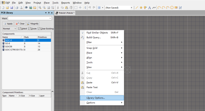This screenshot has width=205, height=111.
Task: Open the Reports menu
Action: [x=66, y=3]
